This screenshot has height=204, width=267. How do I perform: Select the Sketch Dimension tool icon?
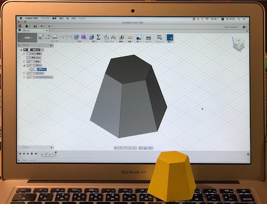[69, 37]
